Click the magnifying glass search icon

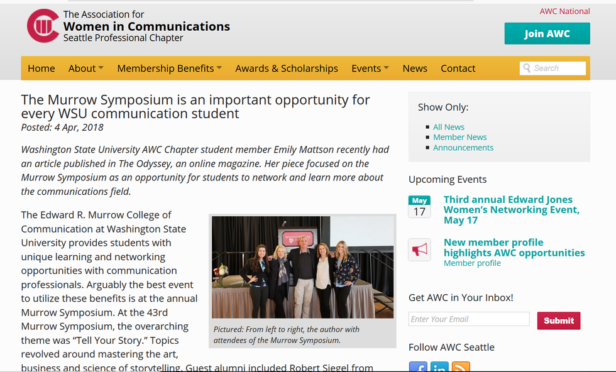[526, 68]
